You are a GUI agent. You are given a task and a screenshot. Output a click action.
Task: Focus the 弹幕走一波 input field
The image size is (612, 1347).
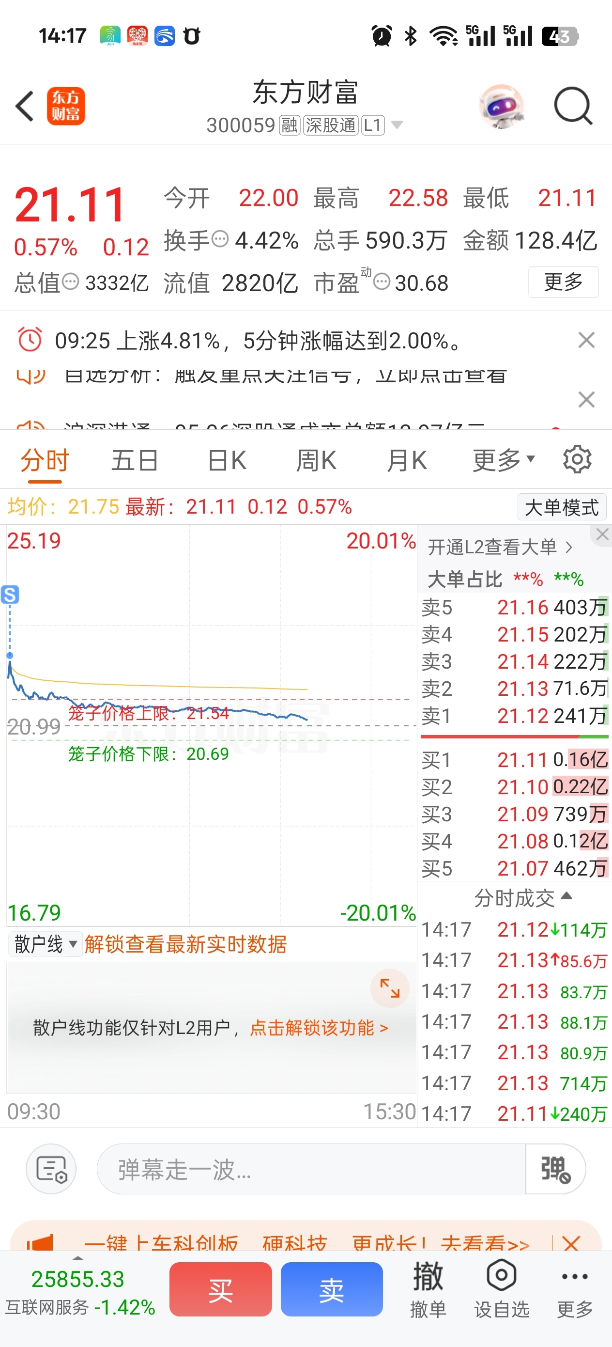311,1169
